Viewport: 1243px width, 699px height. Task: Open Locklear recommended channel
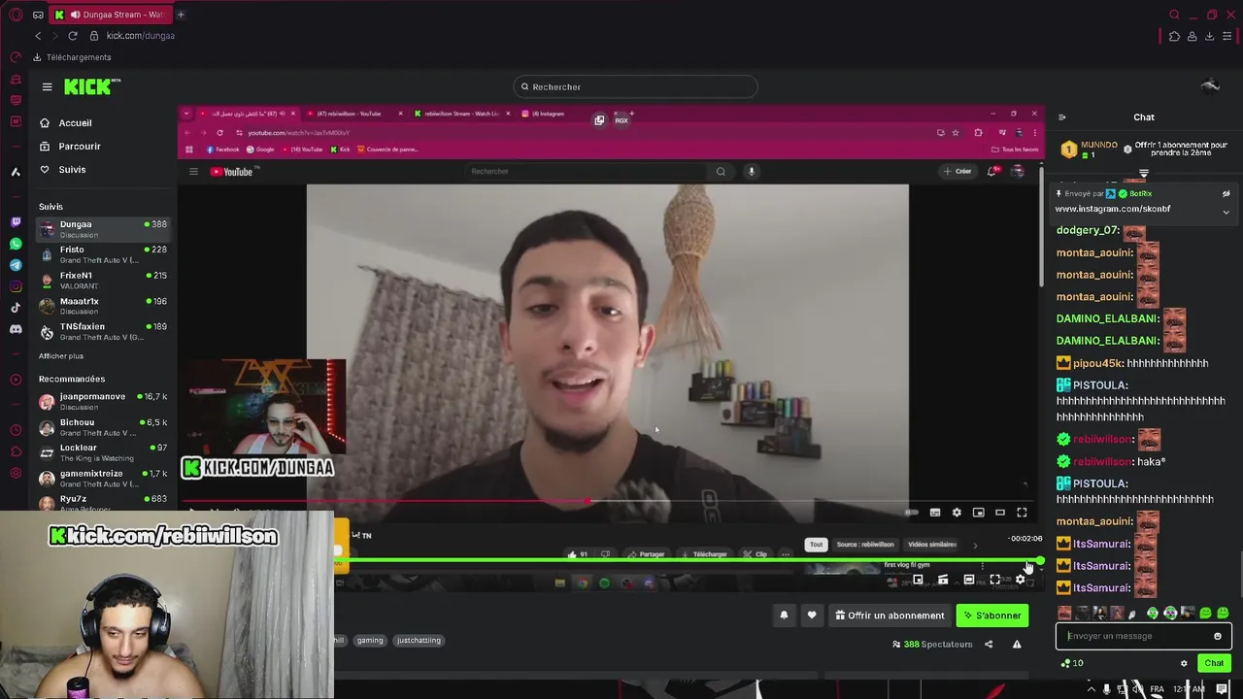[104, 452]
